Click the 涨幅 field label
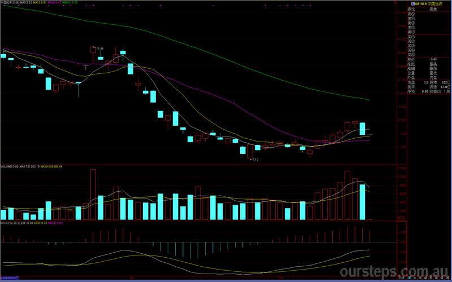 pos(411,68)
